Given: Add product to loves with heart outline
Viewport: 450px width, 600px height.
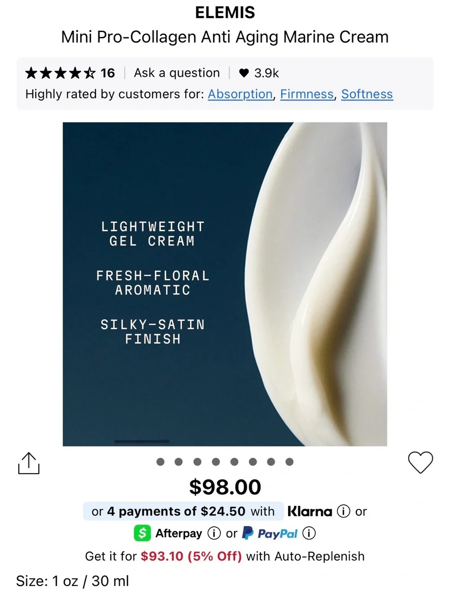Looking at the screenshot, I should (x=420, y=462).
